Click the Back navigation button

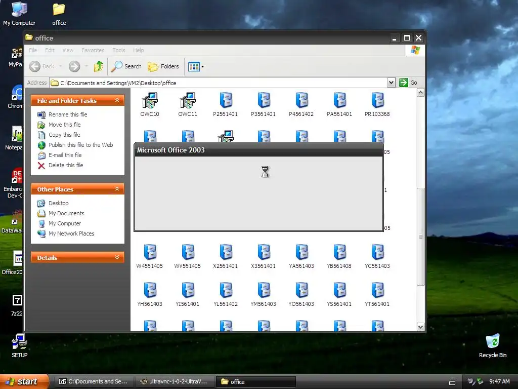[41, 66]
